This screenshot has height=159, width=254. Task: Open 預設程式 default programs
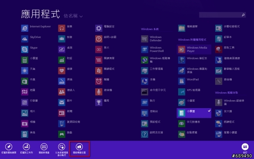(151, 124)
